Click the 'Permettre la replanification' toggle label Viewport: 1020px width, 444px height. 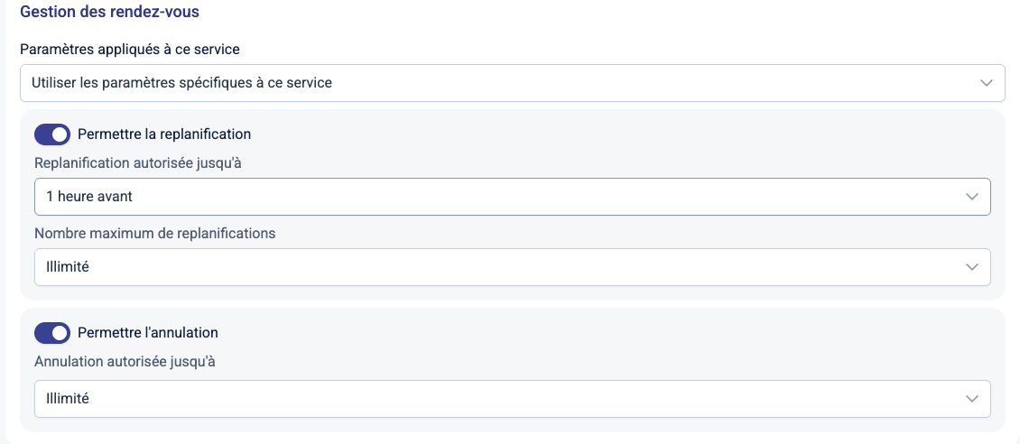(164, 134)
